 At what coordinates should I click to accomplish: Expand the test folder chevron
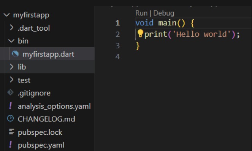(11, 79)
